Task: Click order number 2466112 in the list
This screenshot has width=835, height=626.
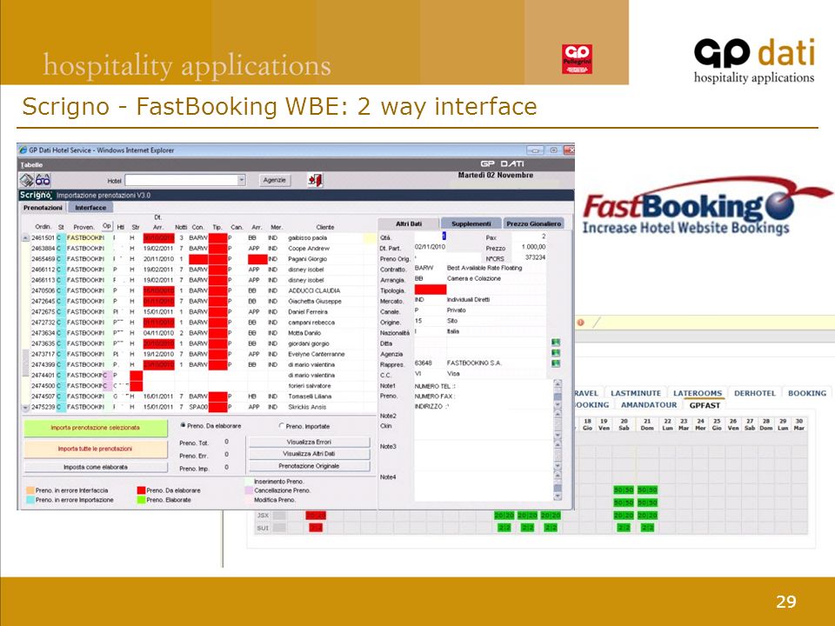Action: pyautogui.click(x=43, y=270)
